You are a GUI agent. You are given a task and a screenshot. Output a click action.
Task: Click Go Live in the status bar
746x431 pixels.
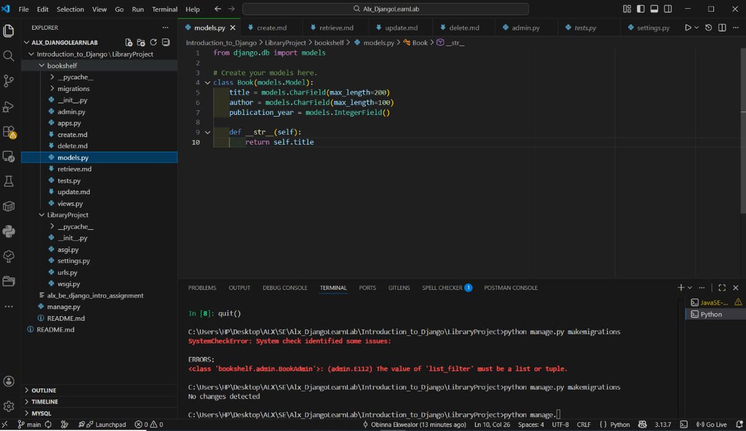[712, 425]
